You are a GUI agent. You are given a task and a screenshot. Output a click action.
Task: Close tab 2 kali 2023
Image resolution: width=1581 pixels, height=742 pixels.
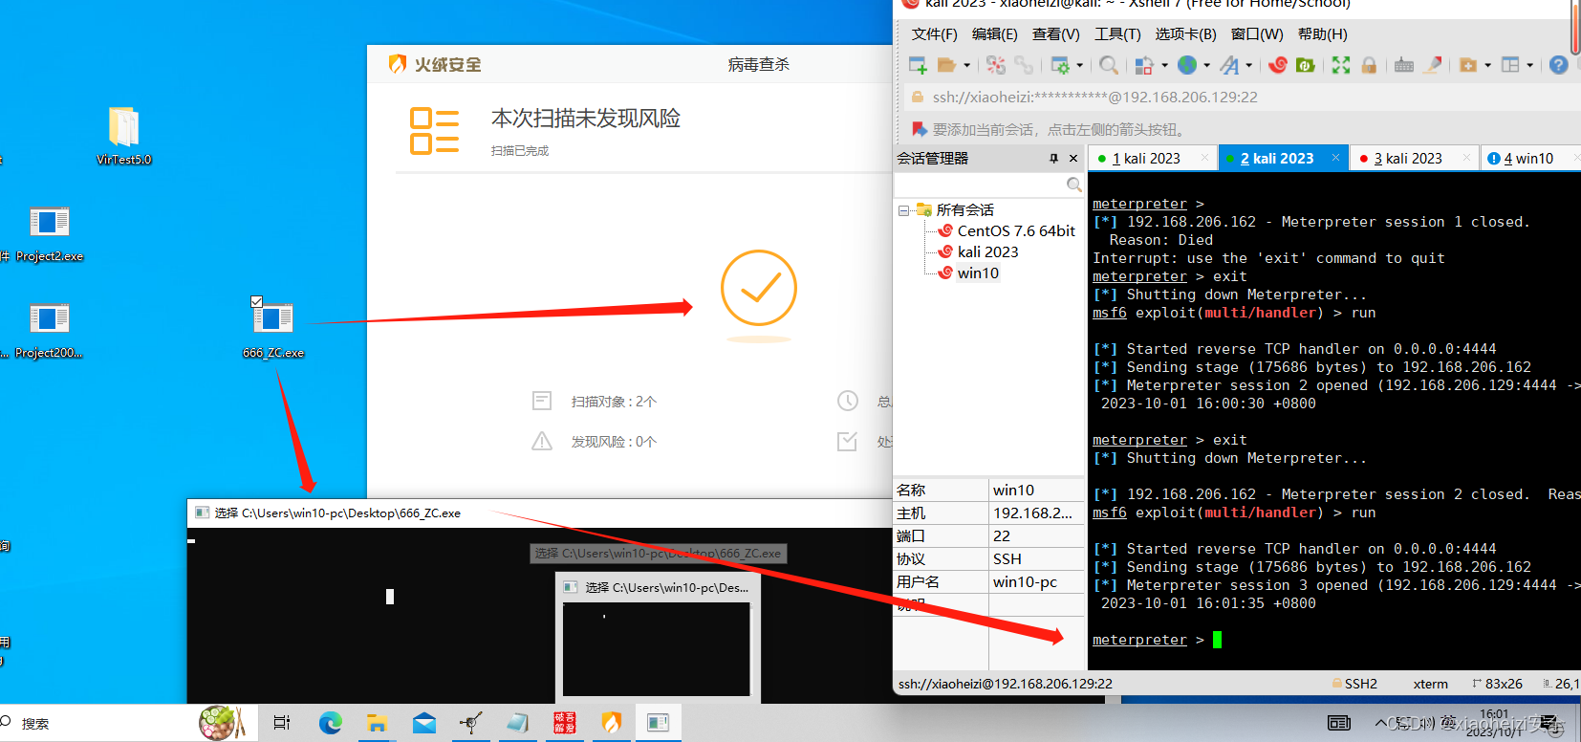point(1335,158)
